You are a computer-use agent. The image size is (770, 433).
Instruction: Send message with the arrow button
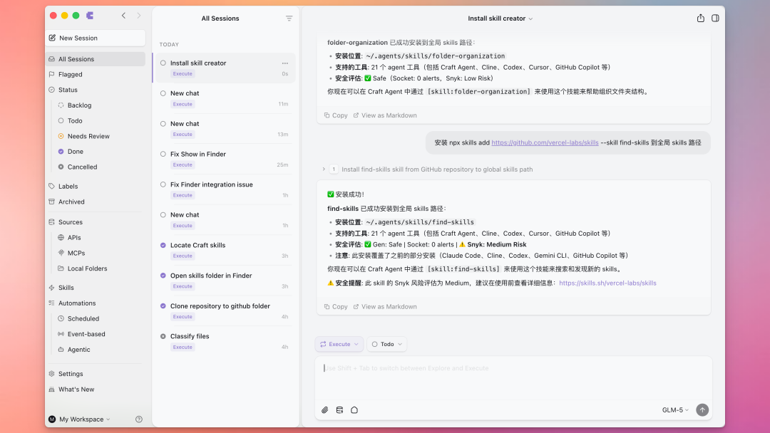click(x=702, y=410)
